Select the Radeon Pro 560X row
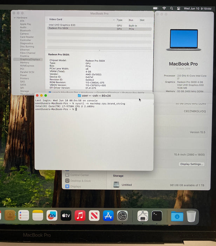Screen dimensions: 216x246 99,28
